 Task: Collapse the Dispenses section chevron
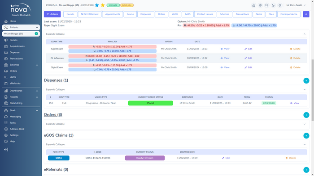305,89
